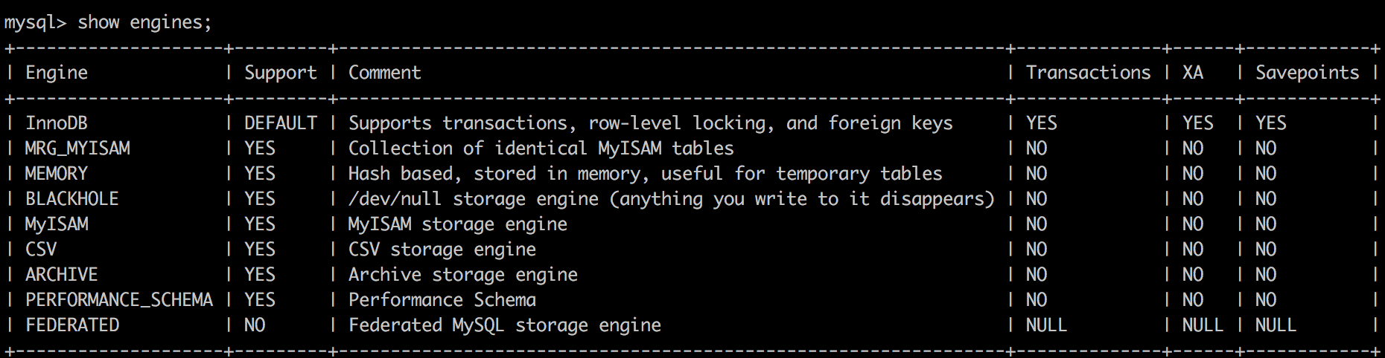Click the 'show engines;' command text

144,23
